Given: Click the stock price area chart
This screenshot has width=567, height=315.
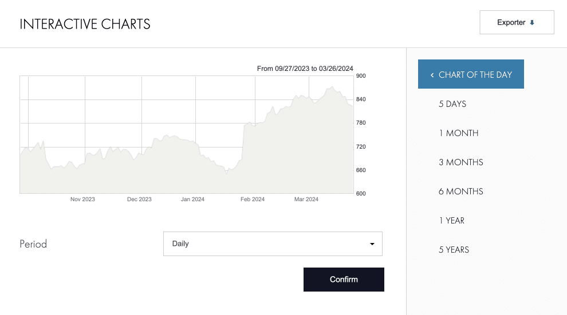Looking at the screenshot, I should [187, 134].
